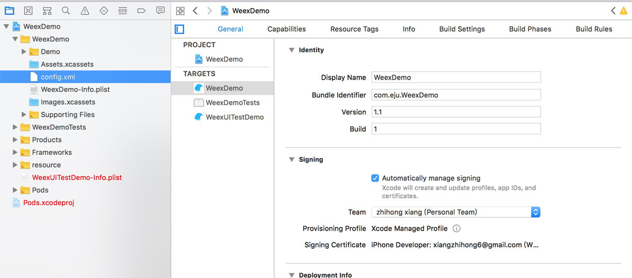Switch to the Build Settings tab
The height and width of the screenshot is (278, 632).
coord(461,29)
